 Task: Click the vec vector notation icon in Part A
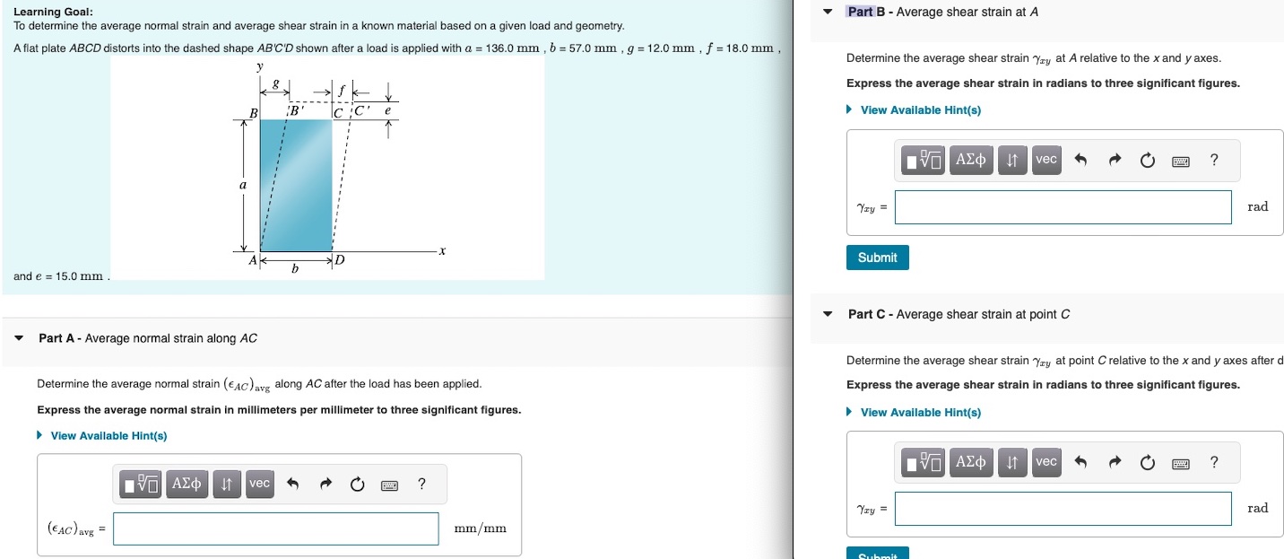pyautogui.click(x=259, y=484)
